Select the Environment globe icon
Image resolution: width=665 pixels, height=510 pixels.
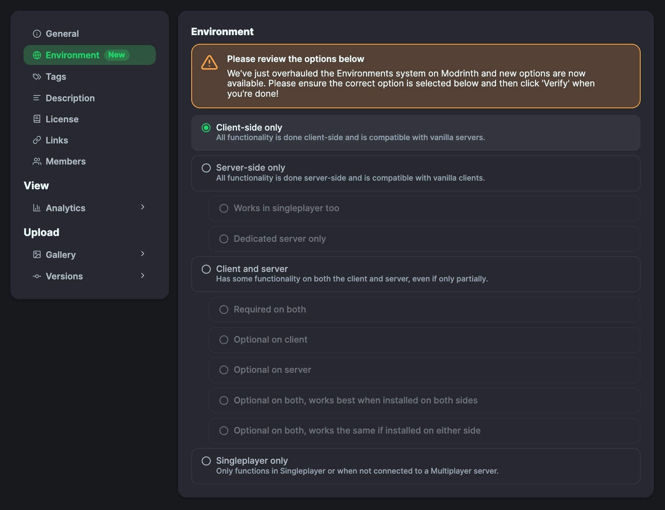36,55
